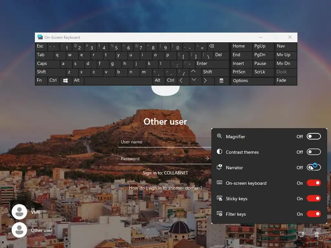Click the letter m key
Image resolution: width=331 pixels, height=248 pixels.
coord(146,72)
